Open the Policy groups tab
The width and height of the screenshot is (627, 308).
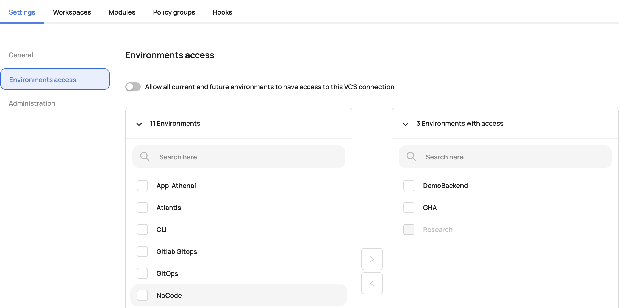(174, 12)
